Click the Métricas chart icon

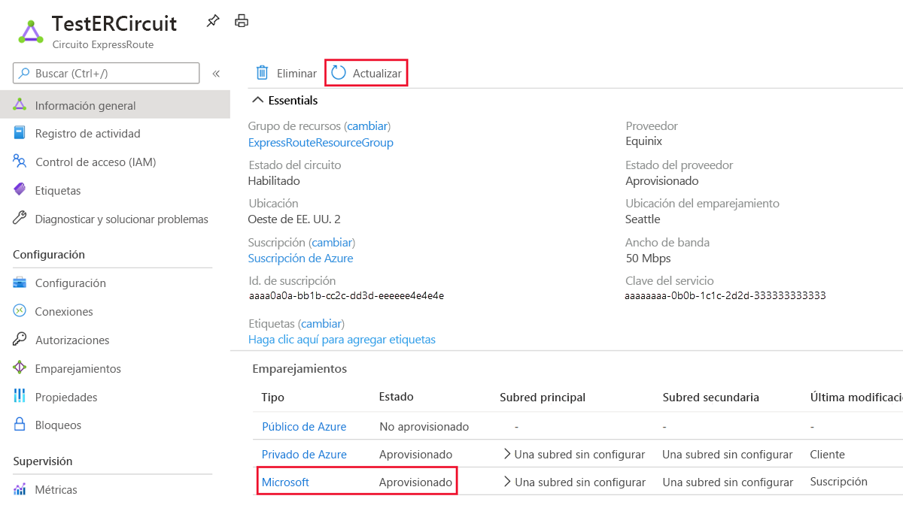click(x=20, y=489)
